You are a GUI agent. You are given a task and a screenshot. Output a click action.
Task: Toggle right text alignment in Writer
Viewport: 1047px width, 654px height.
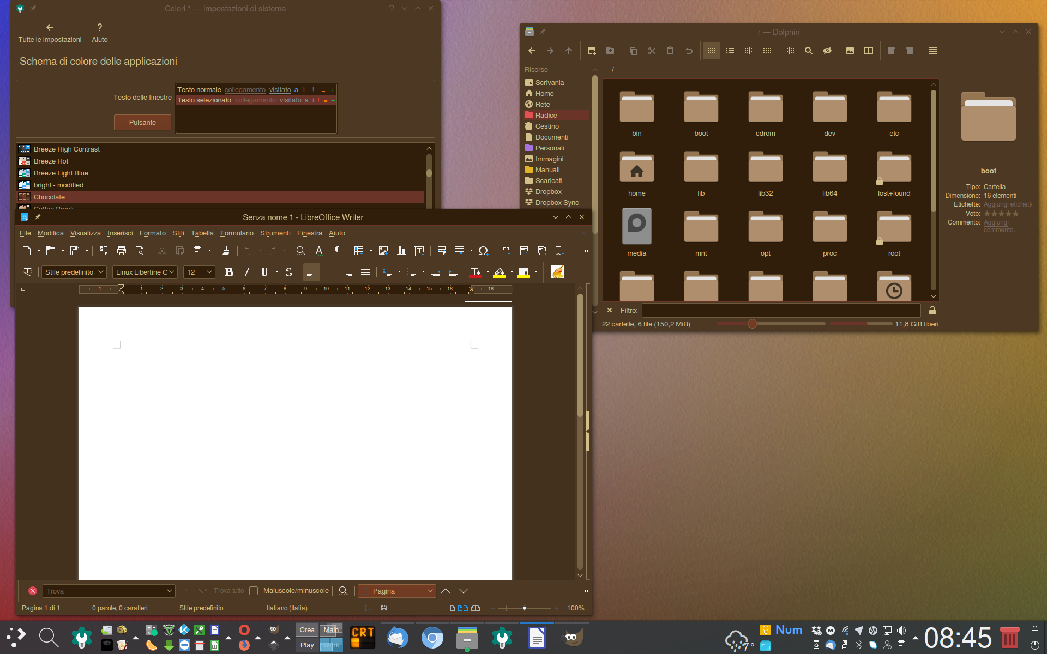(347, 272)
